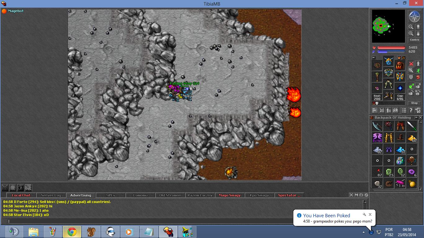Open the Old Stromon chat tab
Viewport: 424px width, 238px height.
(170, 195)
